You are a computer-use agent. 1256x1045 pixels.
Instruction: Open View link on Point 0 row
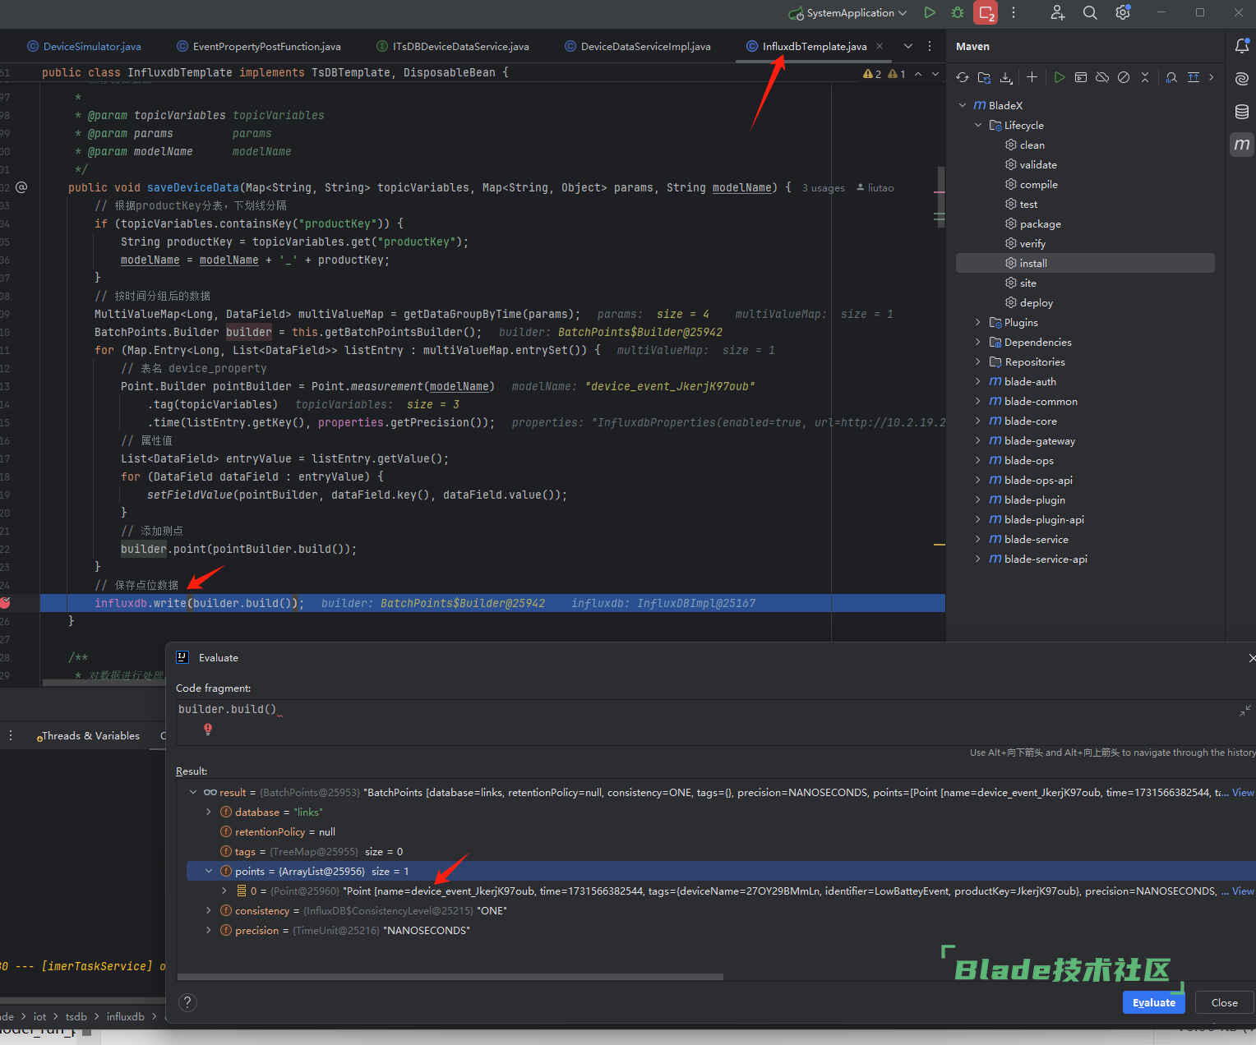click(1243, 891)
